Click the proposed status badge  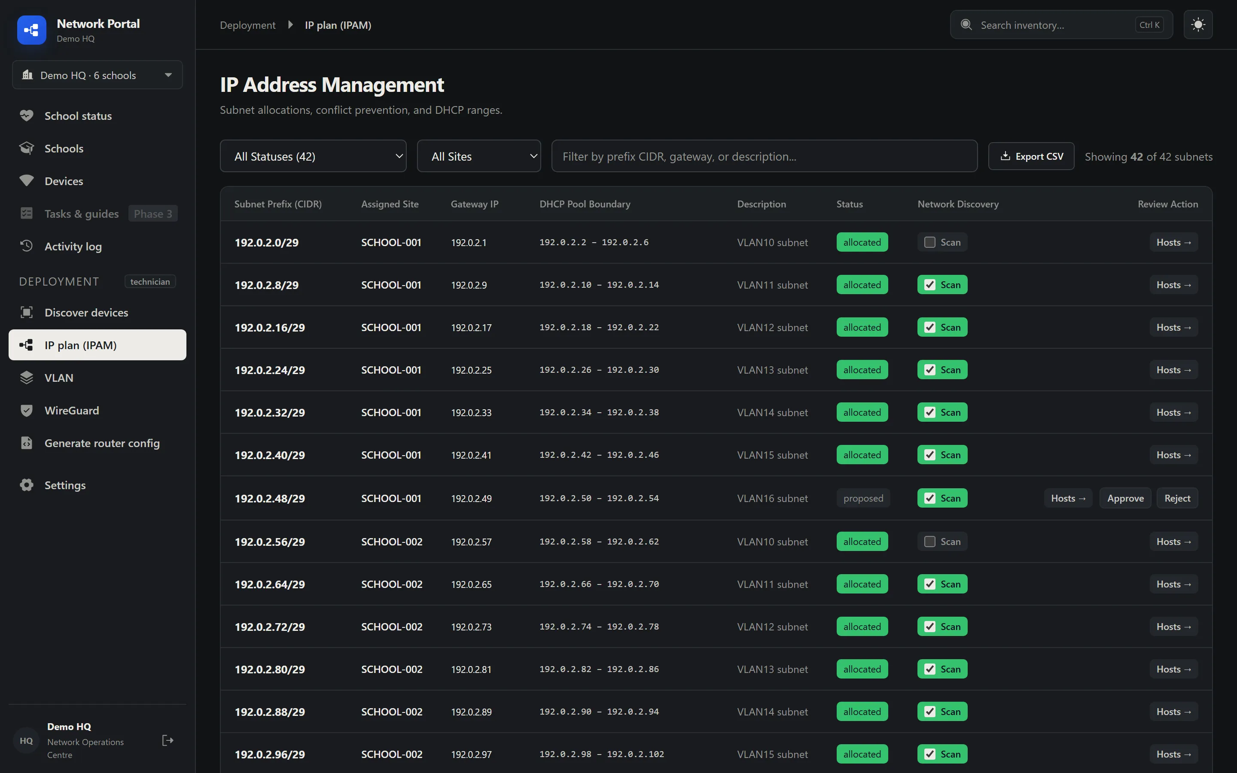point(863,498)
